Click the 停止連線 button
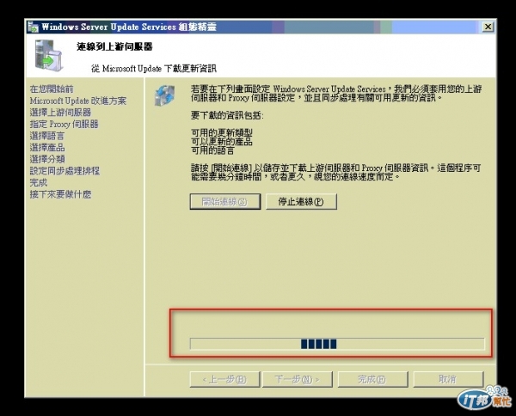The height and width of the screenshot is (416, 516). tap(301, 202)
